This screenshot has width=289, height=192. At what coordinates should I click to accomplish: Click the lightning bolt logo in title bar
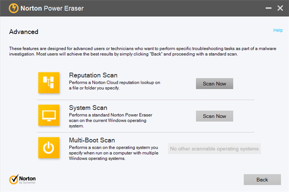(x=13, y=8)
